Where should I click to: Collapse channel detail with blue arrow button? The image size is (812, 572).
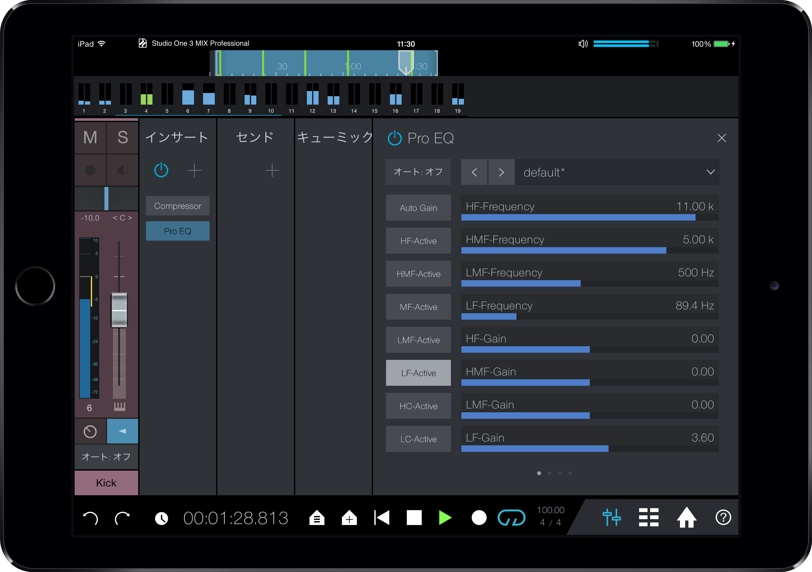(123, 431)
